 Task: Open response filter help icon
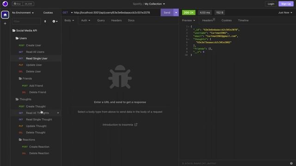point(291,163)
